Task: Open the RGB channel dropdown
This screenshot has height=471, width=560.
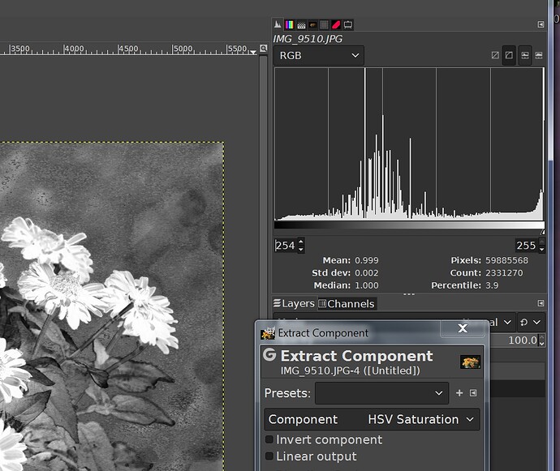Action: tap(319, 56)
